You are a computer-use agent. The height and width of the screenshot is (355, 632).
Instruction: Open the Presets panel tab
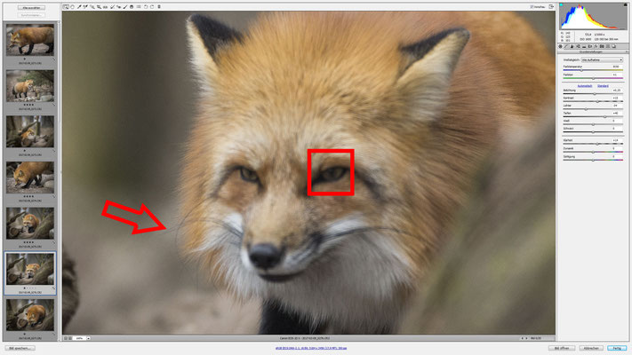tap(608, 46)
